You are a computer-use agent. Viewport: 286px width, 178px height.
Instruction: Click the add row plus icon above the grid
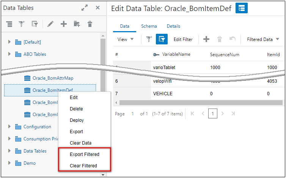(206, 39)
